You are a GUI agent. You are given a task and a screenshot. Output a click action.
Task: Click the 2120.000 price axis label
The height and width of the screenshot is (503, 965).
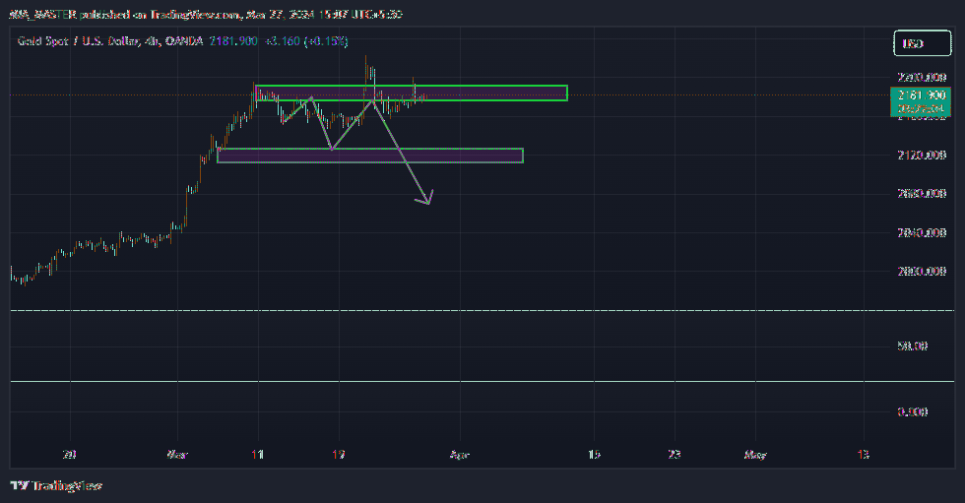click(922, 155)
